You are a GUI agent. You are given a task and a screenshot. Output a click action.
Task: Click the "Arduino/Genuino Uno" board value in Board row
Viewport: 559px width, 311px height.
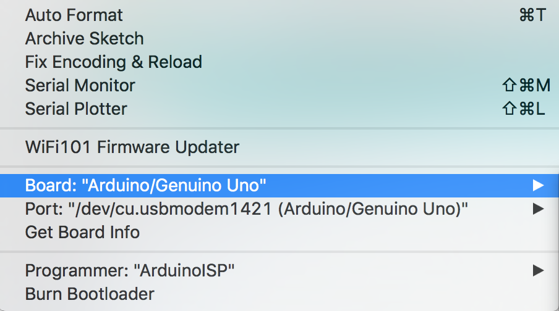click(174, 185)
